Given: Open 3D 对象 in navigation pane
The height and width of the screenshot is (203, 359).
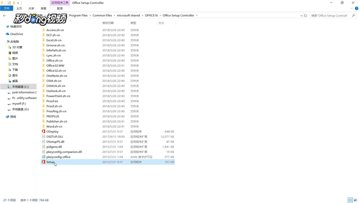Looking at the screenshot, I should click(x=17, y=47).
